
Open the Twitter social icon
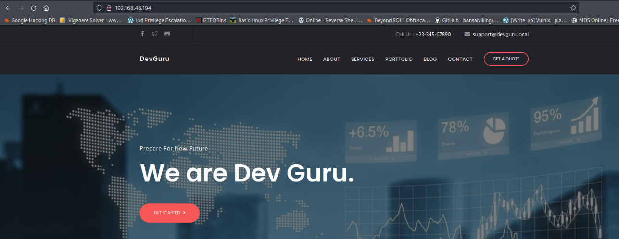[x=155, y=34]
